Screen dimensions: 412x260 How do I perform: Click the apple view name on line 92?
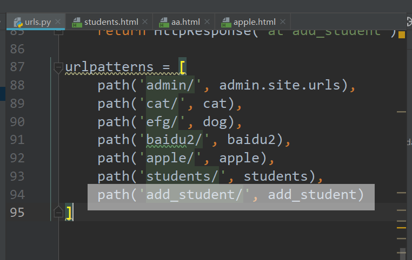240,158
